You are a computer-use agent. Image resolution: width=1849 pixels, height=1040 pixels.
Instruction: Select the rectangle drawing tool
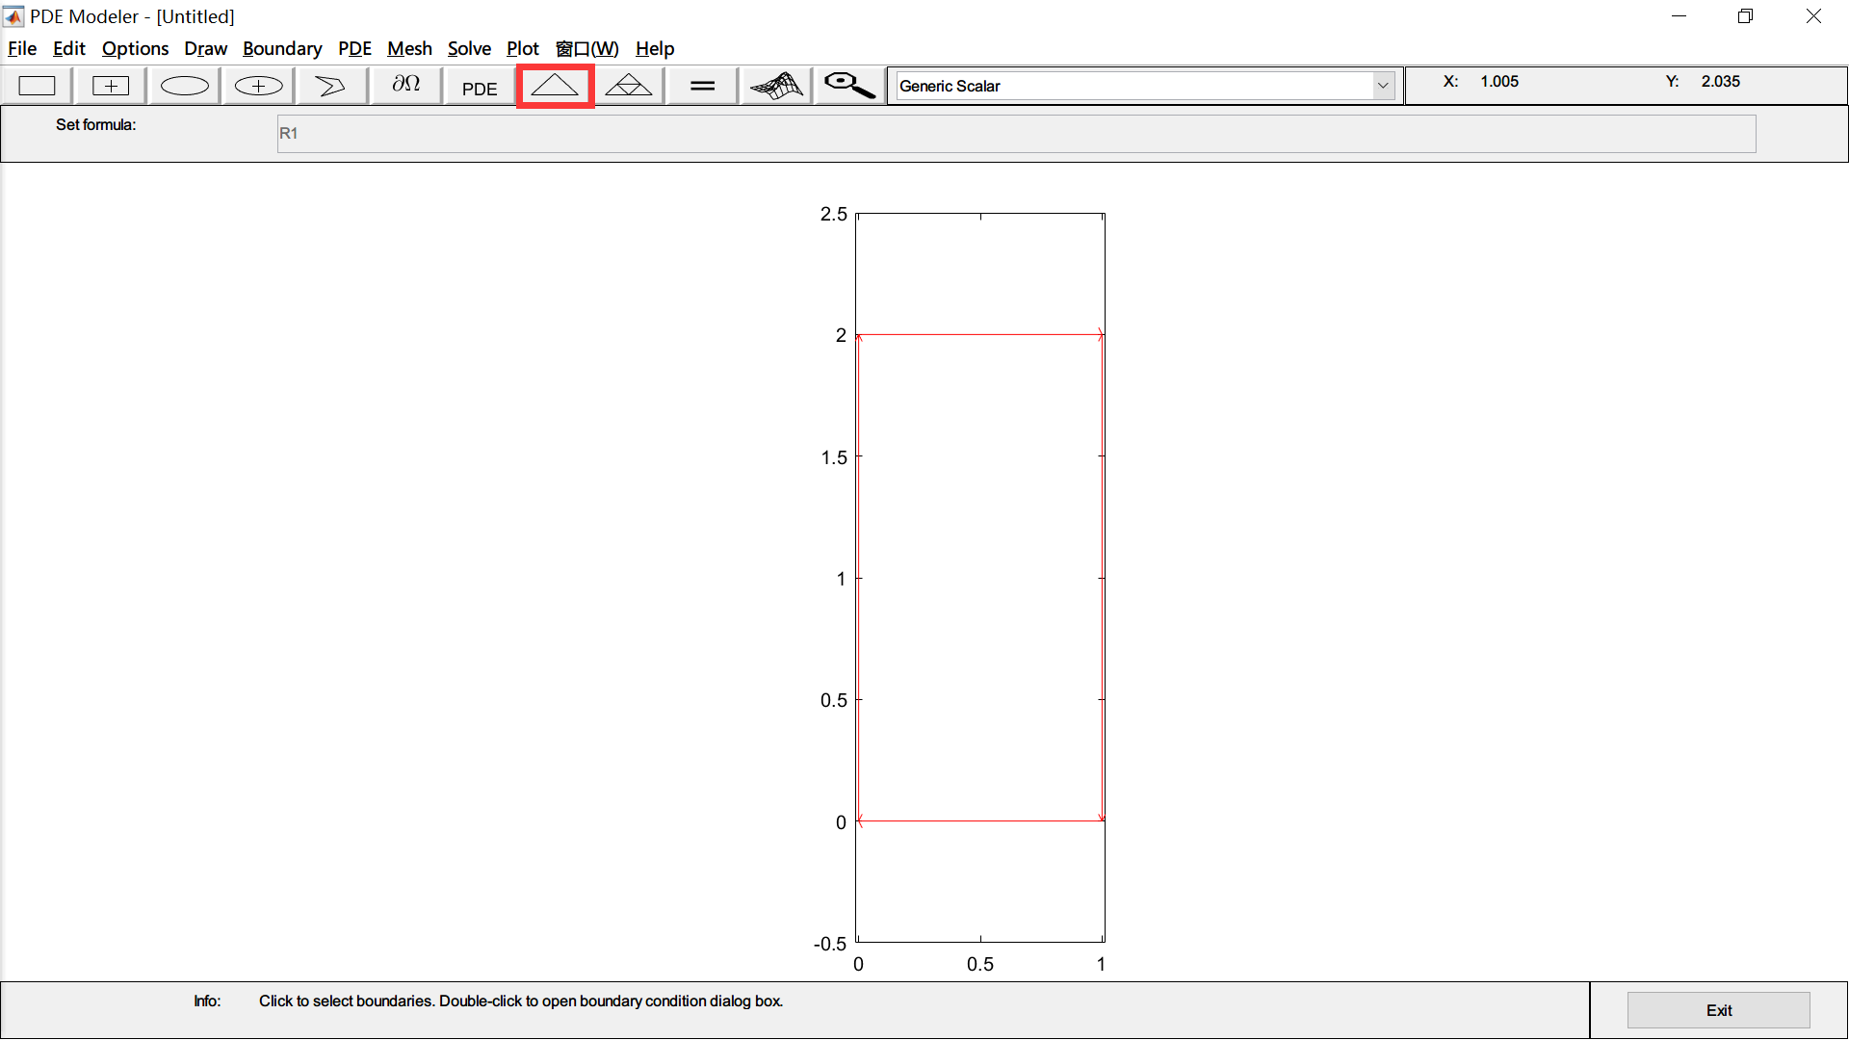pos(37,85)
